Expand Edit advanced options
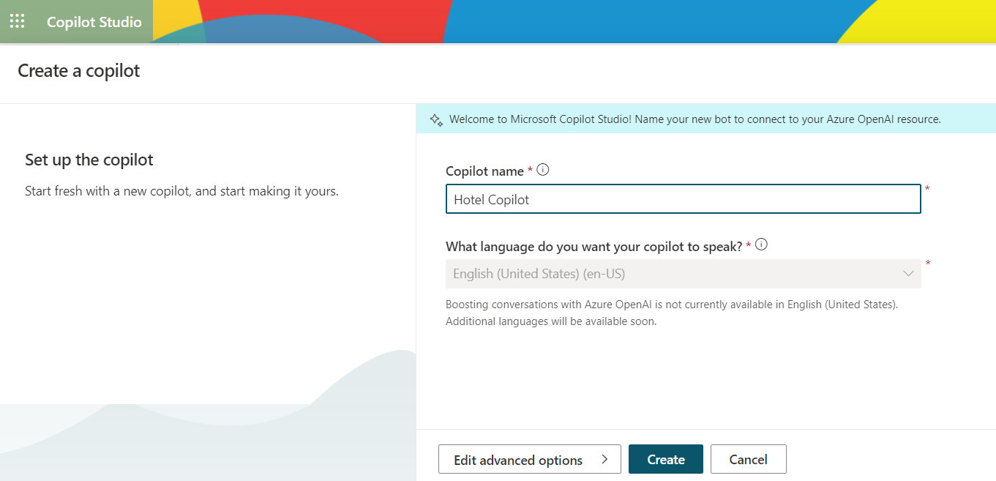996x481 pixels. (x=528, y=460)
